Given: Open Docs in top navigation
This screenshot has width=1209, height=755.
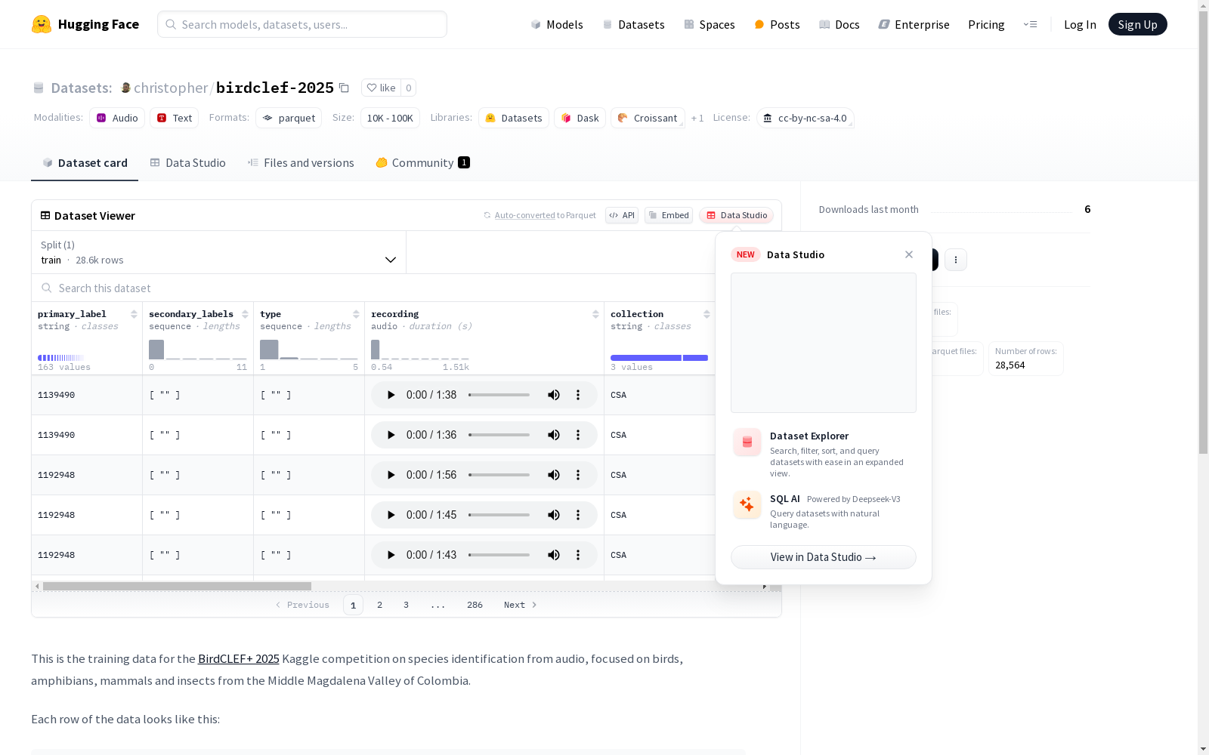Looking at the screenshot, I should point(839,24).
